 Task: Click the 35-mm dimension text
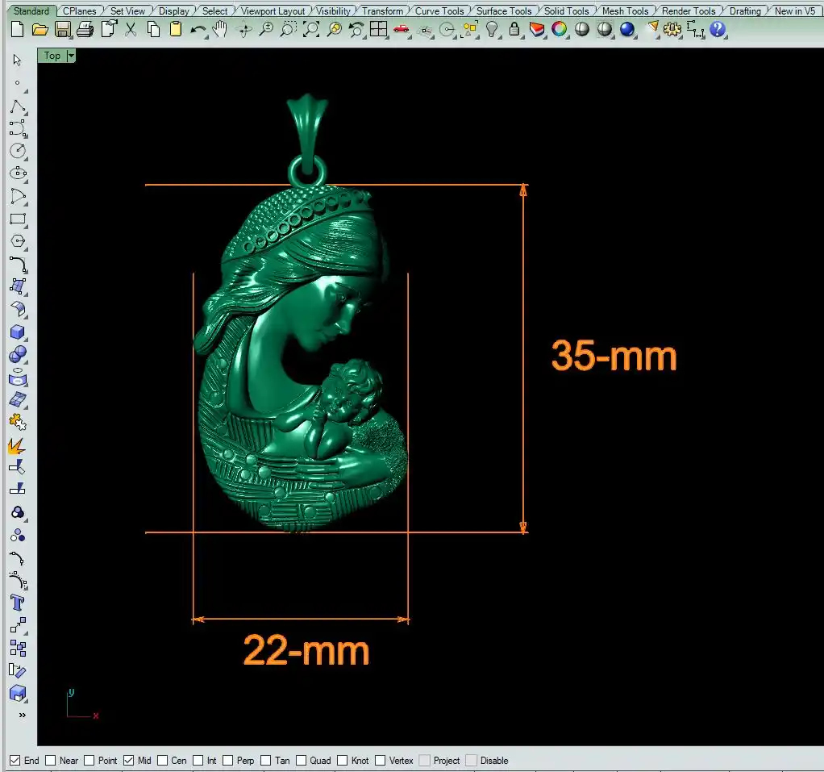(614, 356)
